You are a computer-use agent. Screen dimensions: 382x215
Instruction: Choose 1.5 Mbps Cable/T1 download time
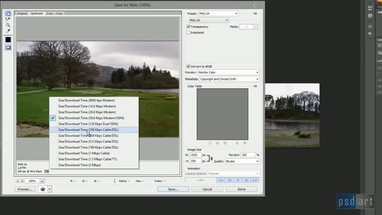tap(94, 159)
